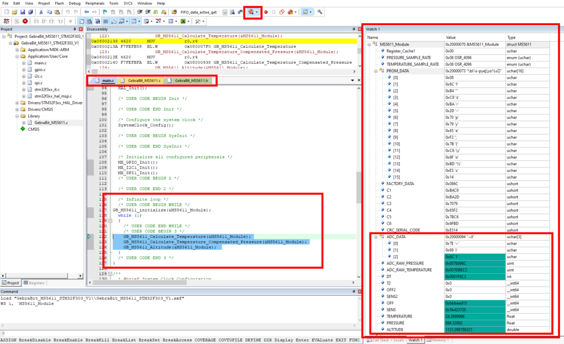This screenshot has height=344, width=564.
Task: Click the Navigate Backwards blue arrow
Action: pos(86,12)
